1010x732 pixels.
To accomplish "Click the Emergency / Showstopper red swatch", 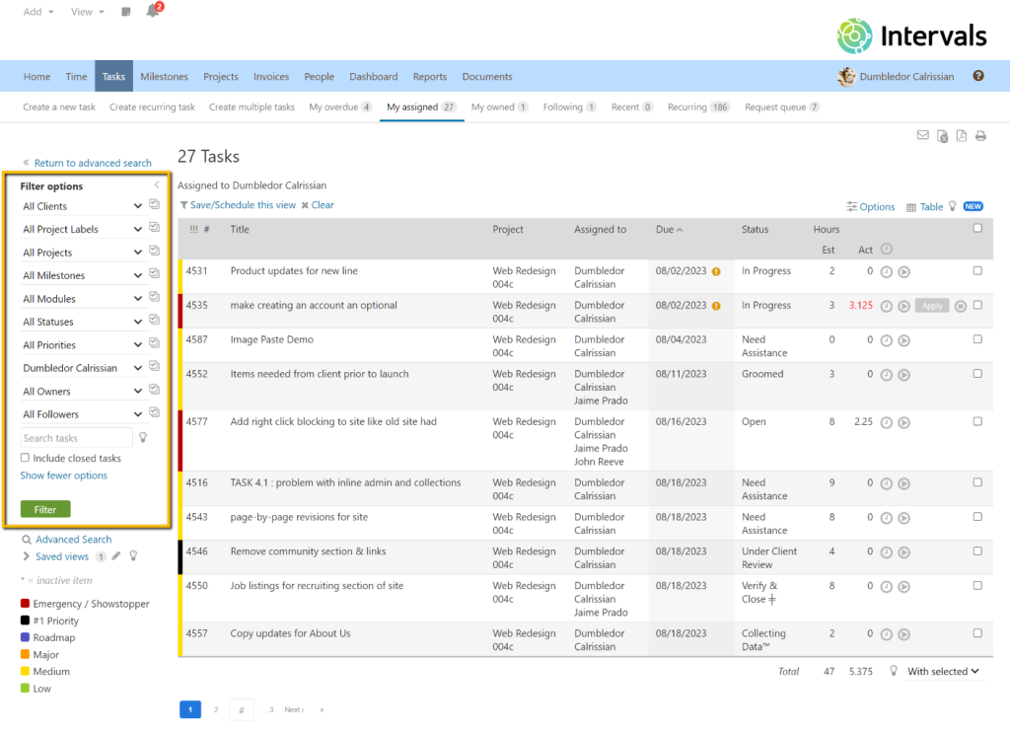I will [28, 603].
